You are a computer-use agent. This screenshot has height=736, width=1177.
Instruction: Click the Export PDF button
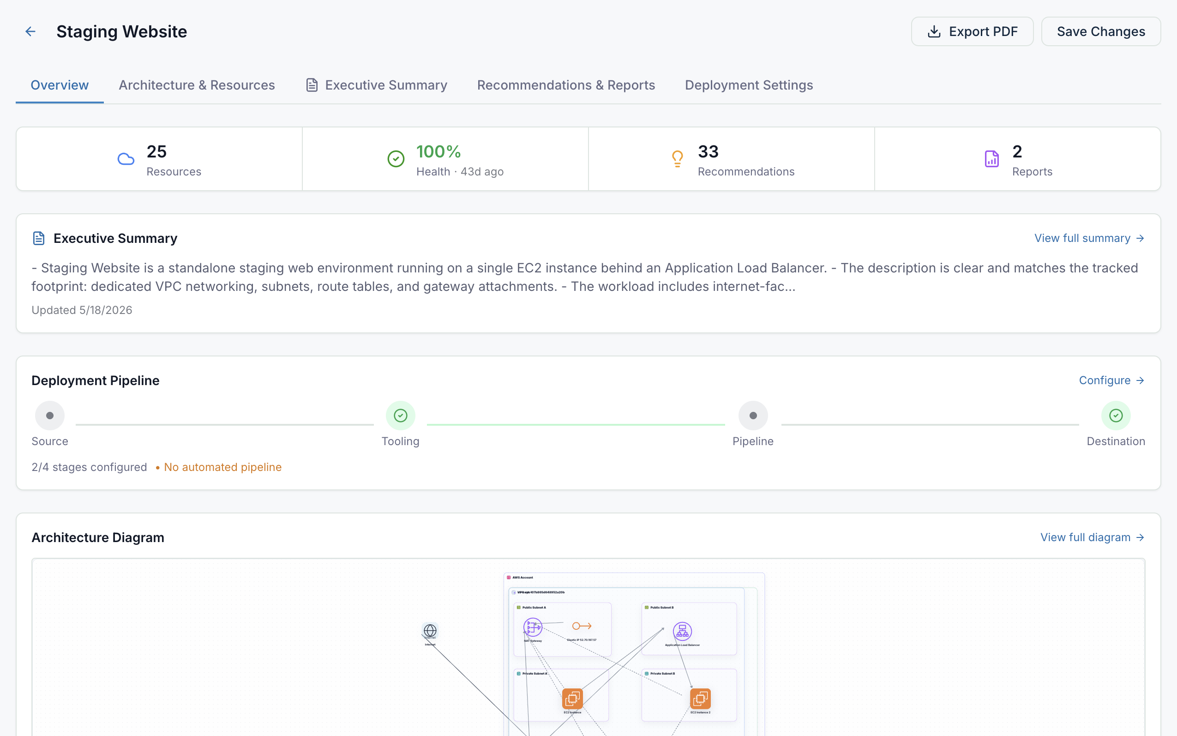coord(972,32)
